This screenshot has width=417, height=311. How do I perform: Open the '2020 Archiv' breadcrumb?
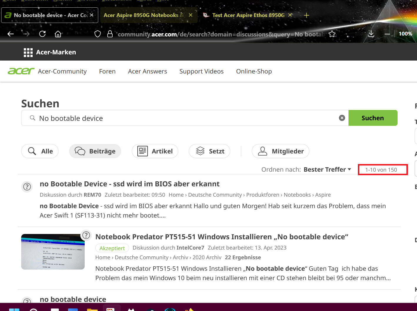207,258
